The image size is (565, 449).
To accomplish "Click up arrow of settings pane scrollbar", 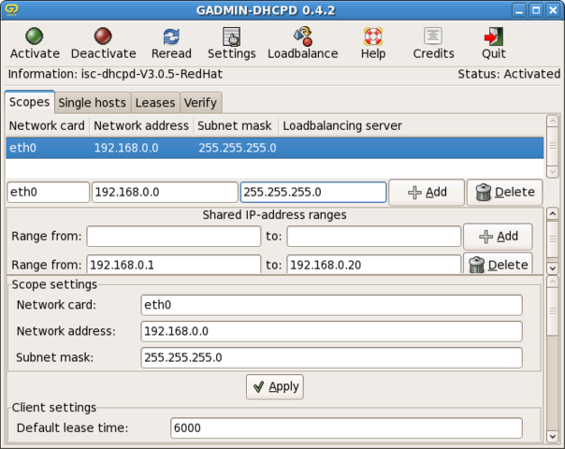I will 553,282.
